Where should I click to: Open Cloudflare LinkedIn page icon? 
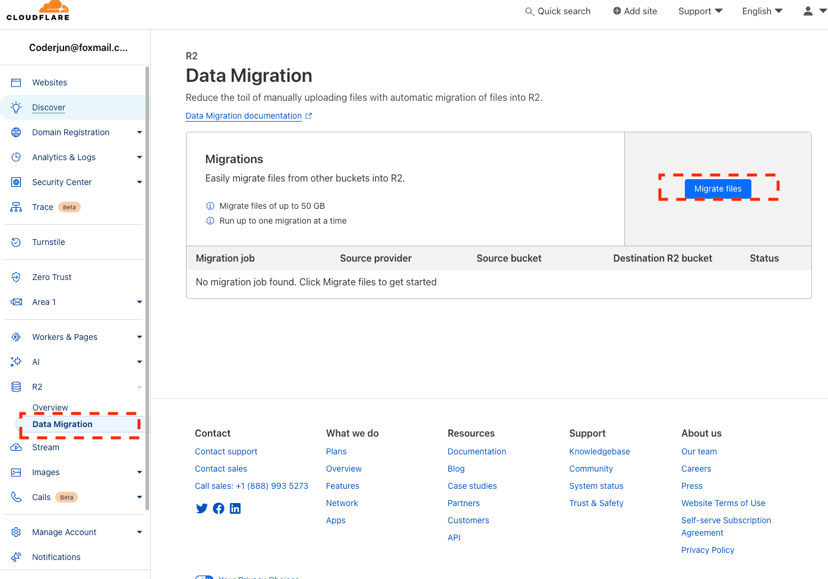235,508
